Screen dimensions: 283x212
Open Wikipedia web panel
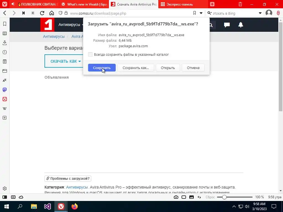5,108
